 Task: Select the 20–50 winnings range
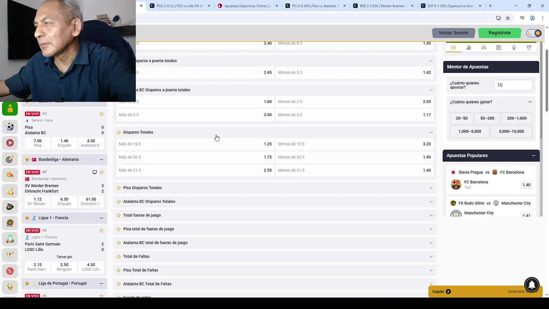462,118
